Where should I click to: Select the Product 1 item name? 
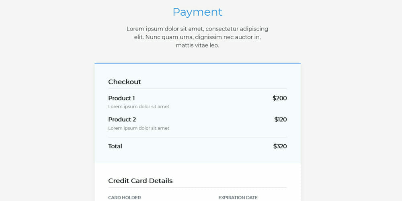[x=121, y=98]
